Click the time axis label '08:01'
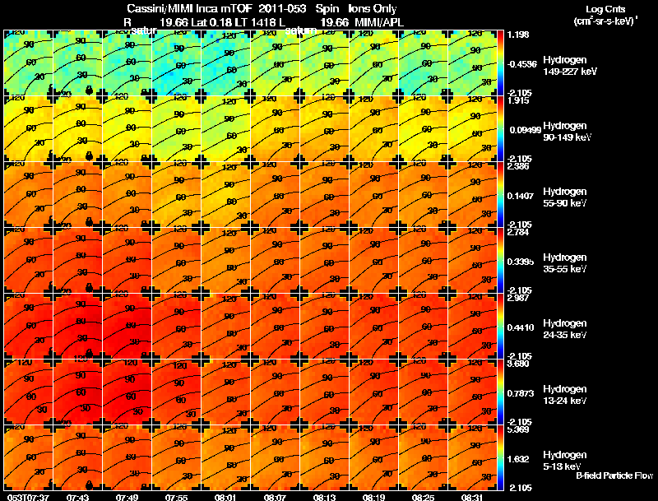 point(225,497)
